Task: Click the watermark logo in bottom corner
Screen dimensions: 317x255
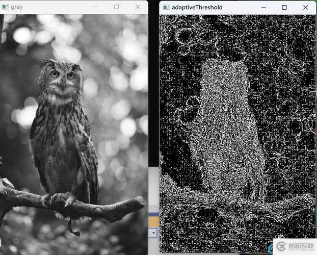Action: coord(294,246)
